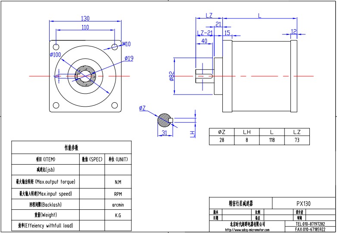Select the ø82 flange diameter dimension
This screenshot has height=233, width=337.
[x=172, y=76]
